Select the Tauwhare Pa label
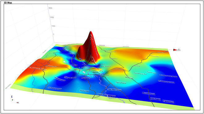Viewport: 204px width, 114px height. pos(140,74)
